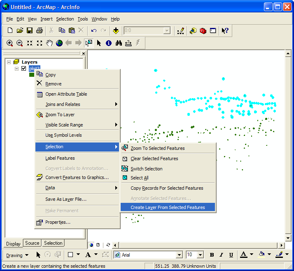Choose Select All from the submenu
Image resolution: width=294 pixels, height=271 pixels.
[x=168, y=178]
